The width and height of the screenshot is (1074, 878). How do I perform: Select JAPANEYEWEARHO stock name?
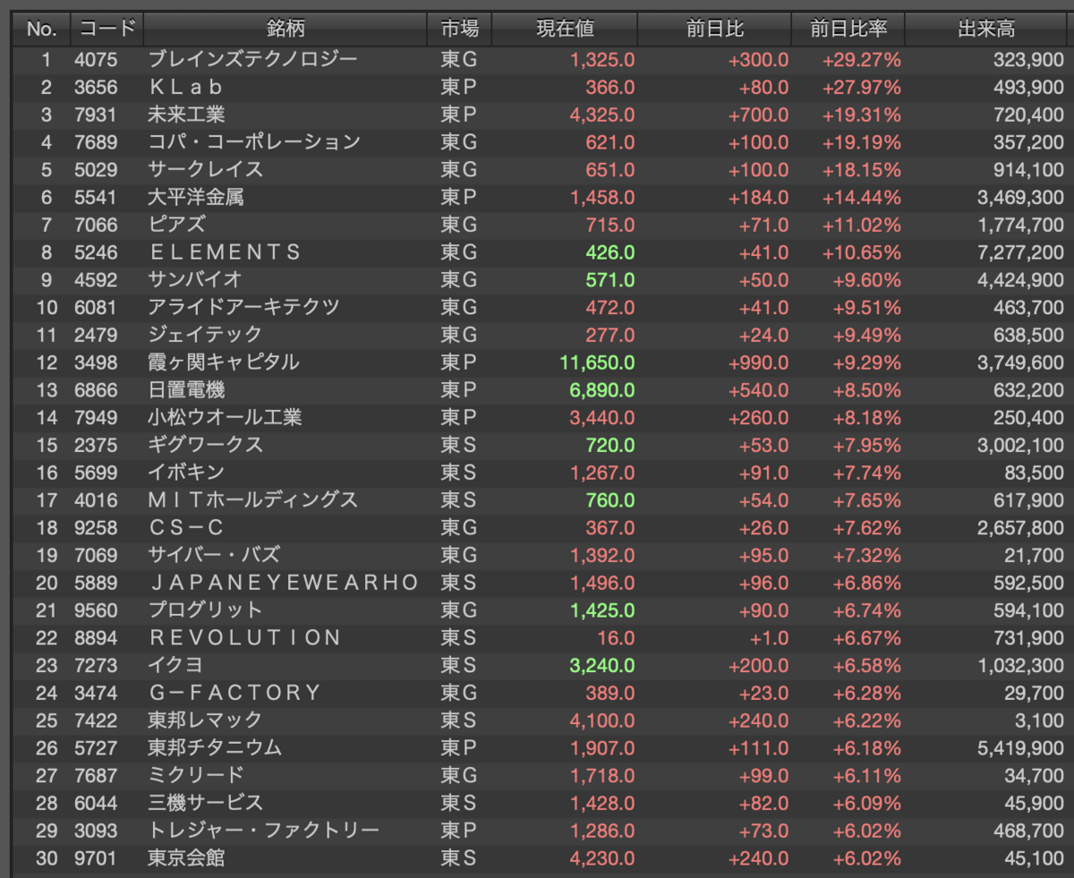(284, 583)
